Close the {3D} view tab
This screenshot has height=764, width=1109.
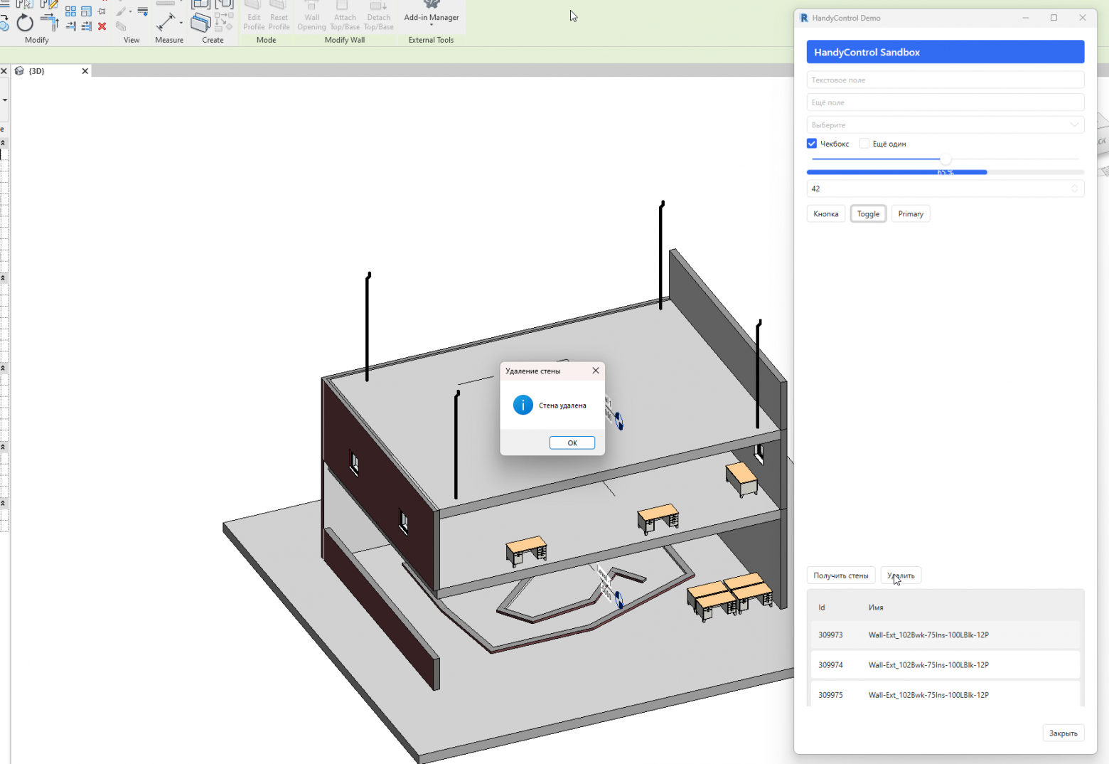(85, 70)
